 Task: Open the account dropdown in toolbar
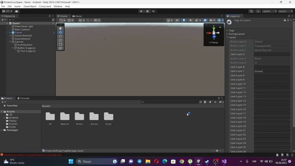7,11
